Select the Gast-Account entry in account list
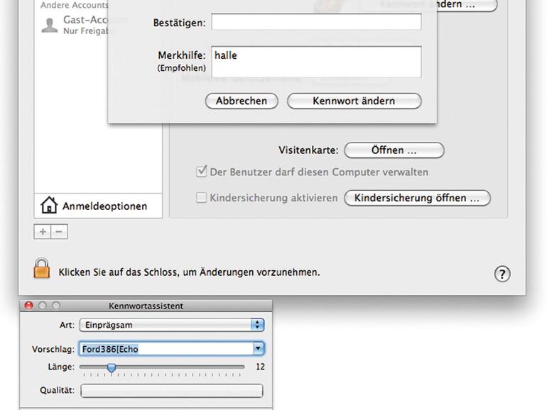 (x=75, y=25)
